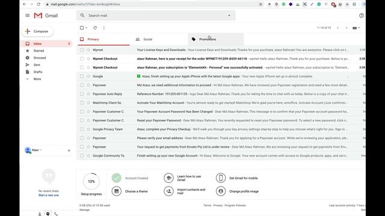Open the Snoozed folder
The height and width of the screenshot is (216, 385).
(40, 58)
